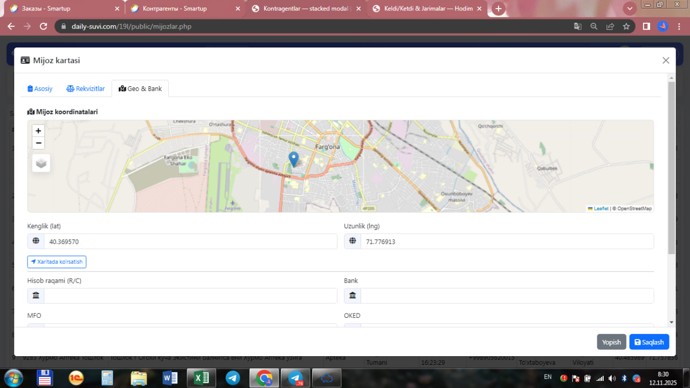Select the Geo & Bank tab
The width and height of the screenshot is (690, 388).
click(x=140, y=89)
